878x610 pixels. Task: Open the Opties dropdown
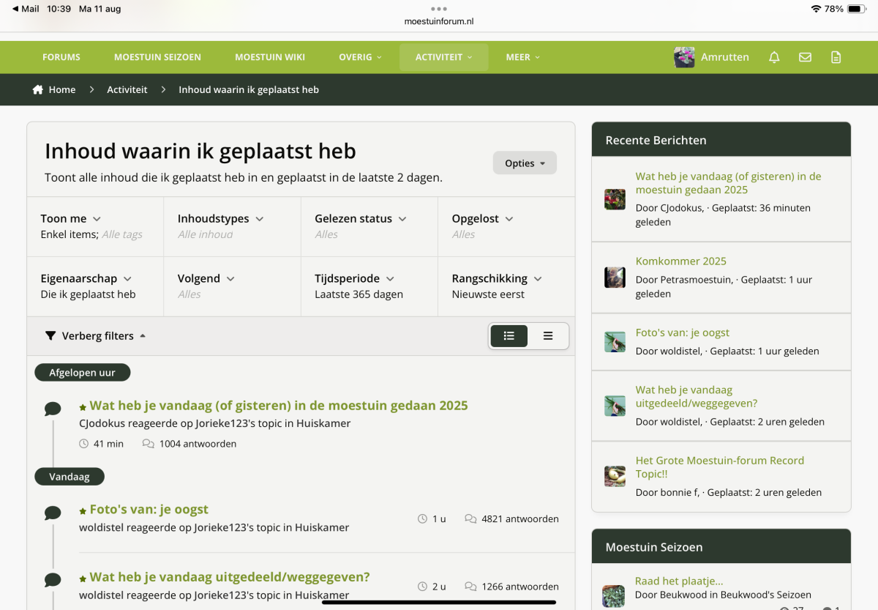(525, 163)
